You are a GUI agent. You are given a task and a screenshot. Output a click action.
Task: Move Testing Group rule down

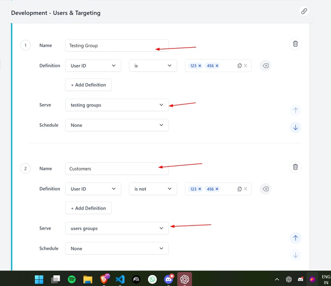(295, 127)
